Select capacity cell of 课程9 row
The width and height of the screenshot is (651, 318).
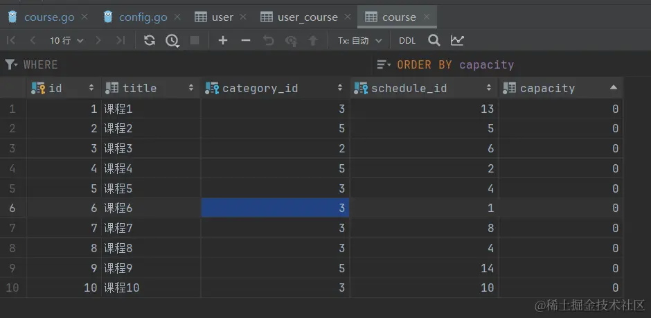pos(560,267)
